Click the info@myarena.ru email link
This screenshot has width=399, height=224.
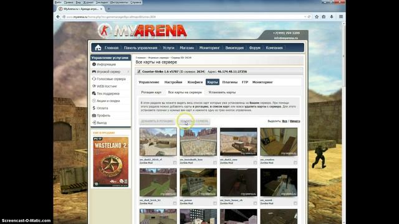point(286,38)
